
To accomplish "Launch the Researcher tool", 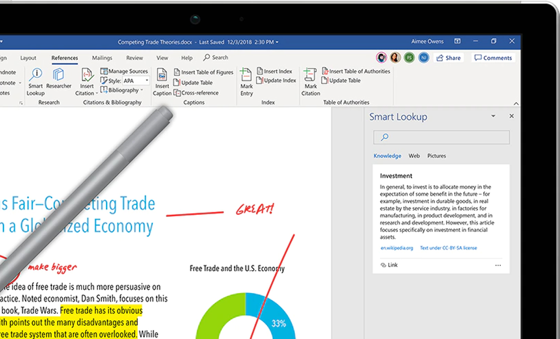I will point(59,78).
